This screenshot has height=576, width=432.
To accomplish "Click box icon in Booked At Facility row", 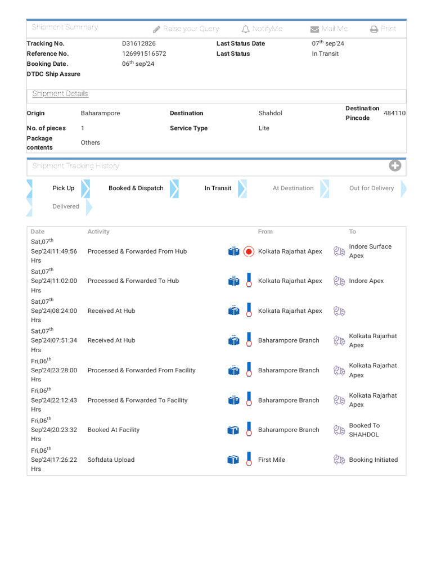I will point(233,430).
